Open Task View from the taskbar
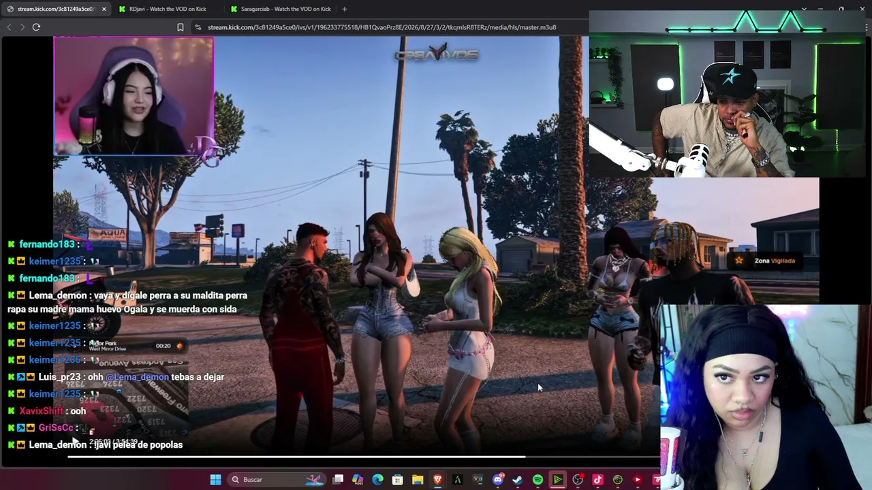The width and height of the screenshot is (872, 490). click(338, 480)
